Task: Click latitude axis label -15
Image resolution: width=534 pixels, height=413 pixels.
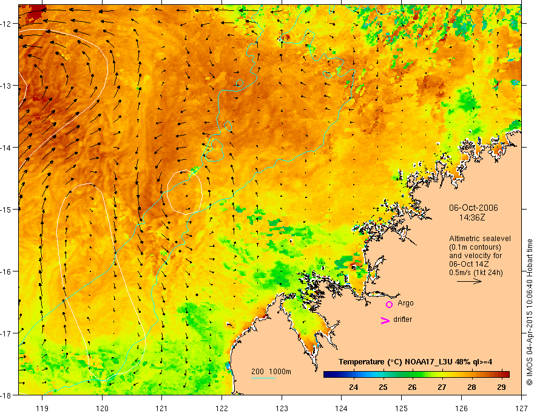Action: pos(7,209)
